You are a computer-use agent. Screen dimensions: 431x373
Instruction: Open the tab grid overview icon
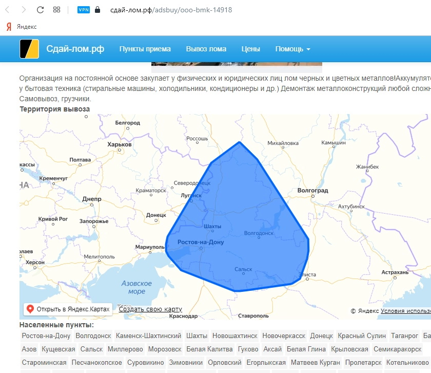(57, 10)
